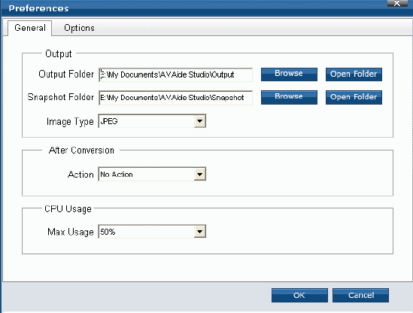Image resolution: width=413 pixels, height=313 pixels.
Task: Open the Options tab
Action: [79, 28]
